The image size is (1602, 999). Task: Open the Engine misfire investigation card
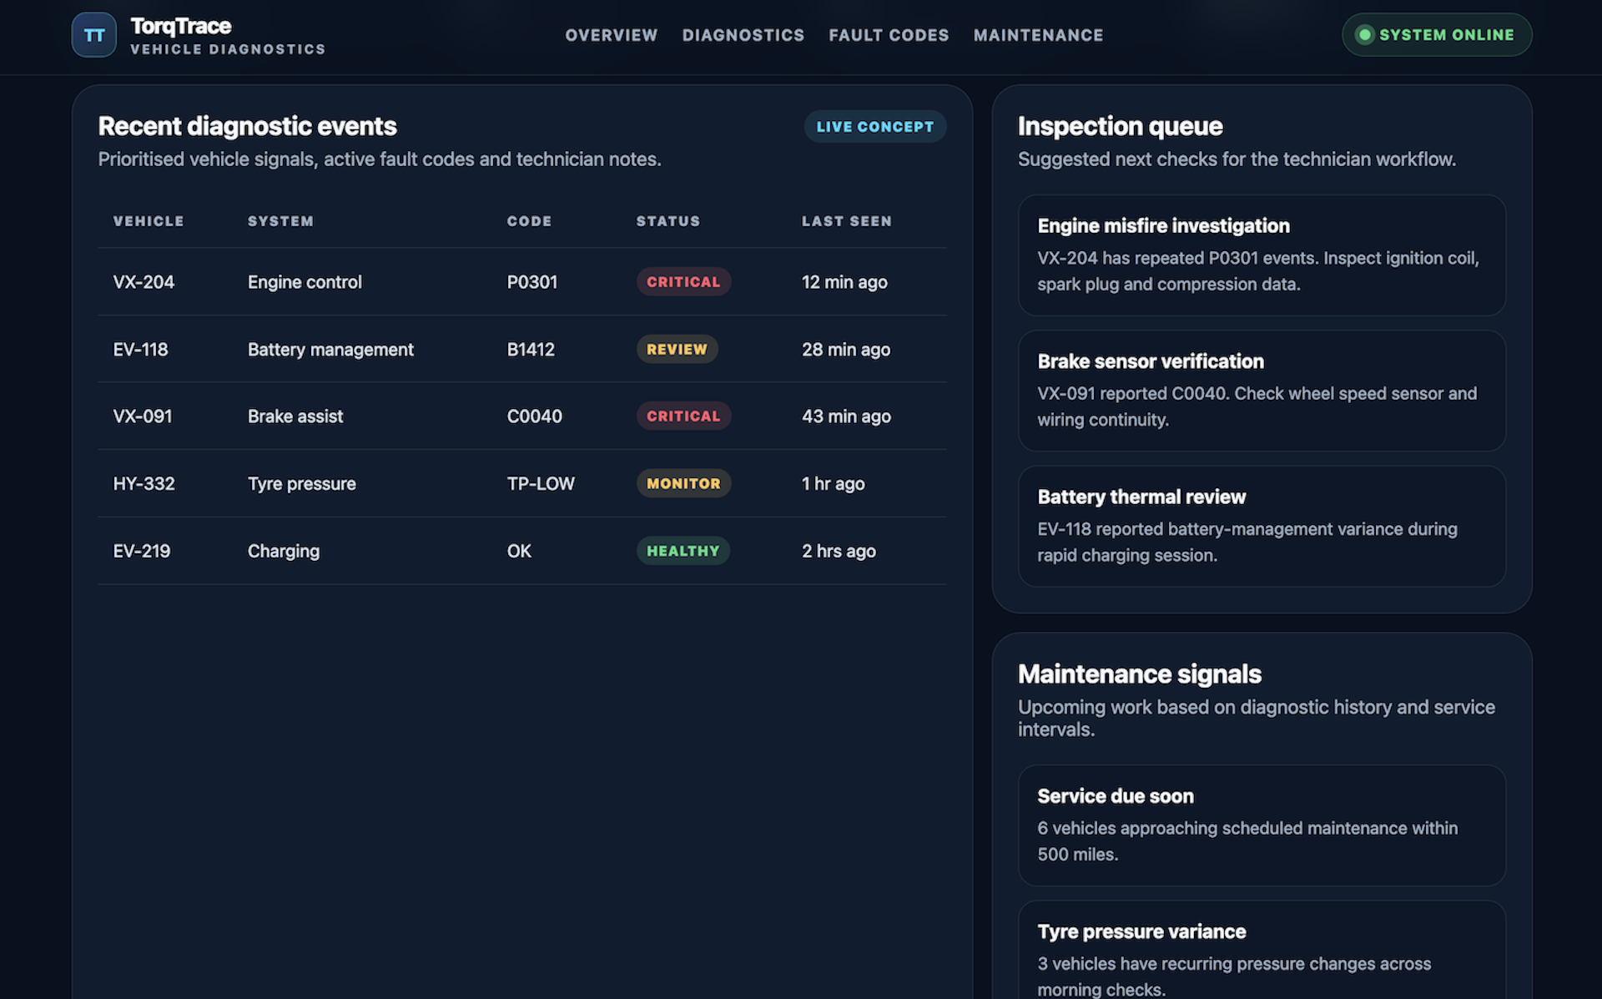click(1262, 255)
